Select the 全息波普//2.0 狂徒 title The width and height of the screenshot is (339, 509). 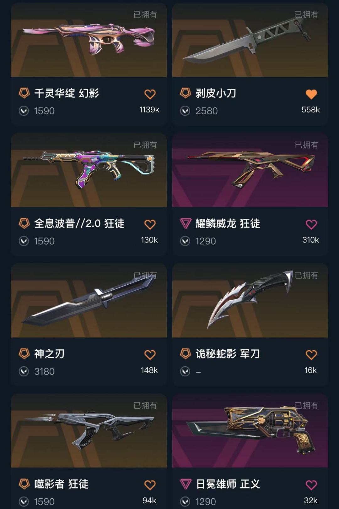[x=79, y=223]
